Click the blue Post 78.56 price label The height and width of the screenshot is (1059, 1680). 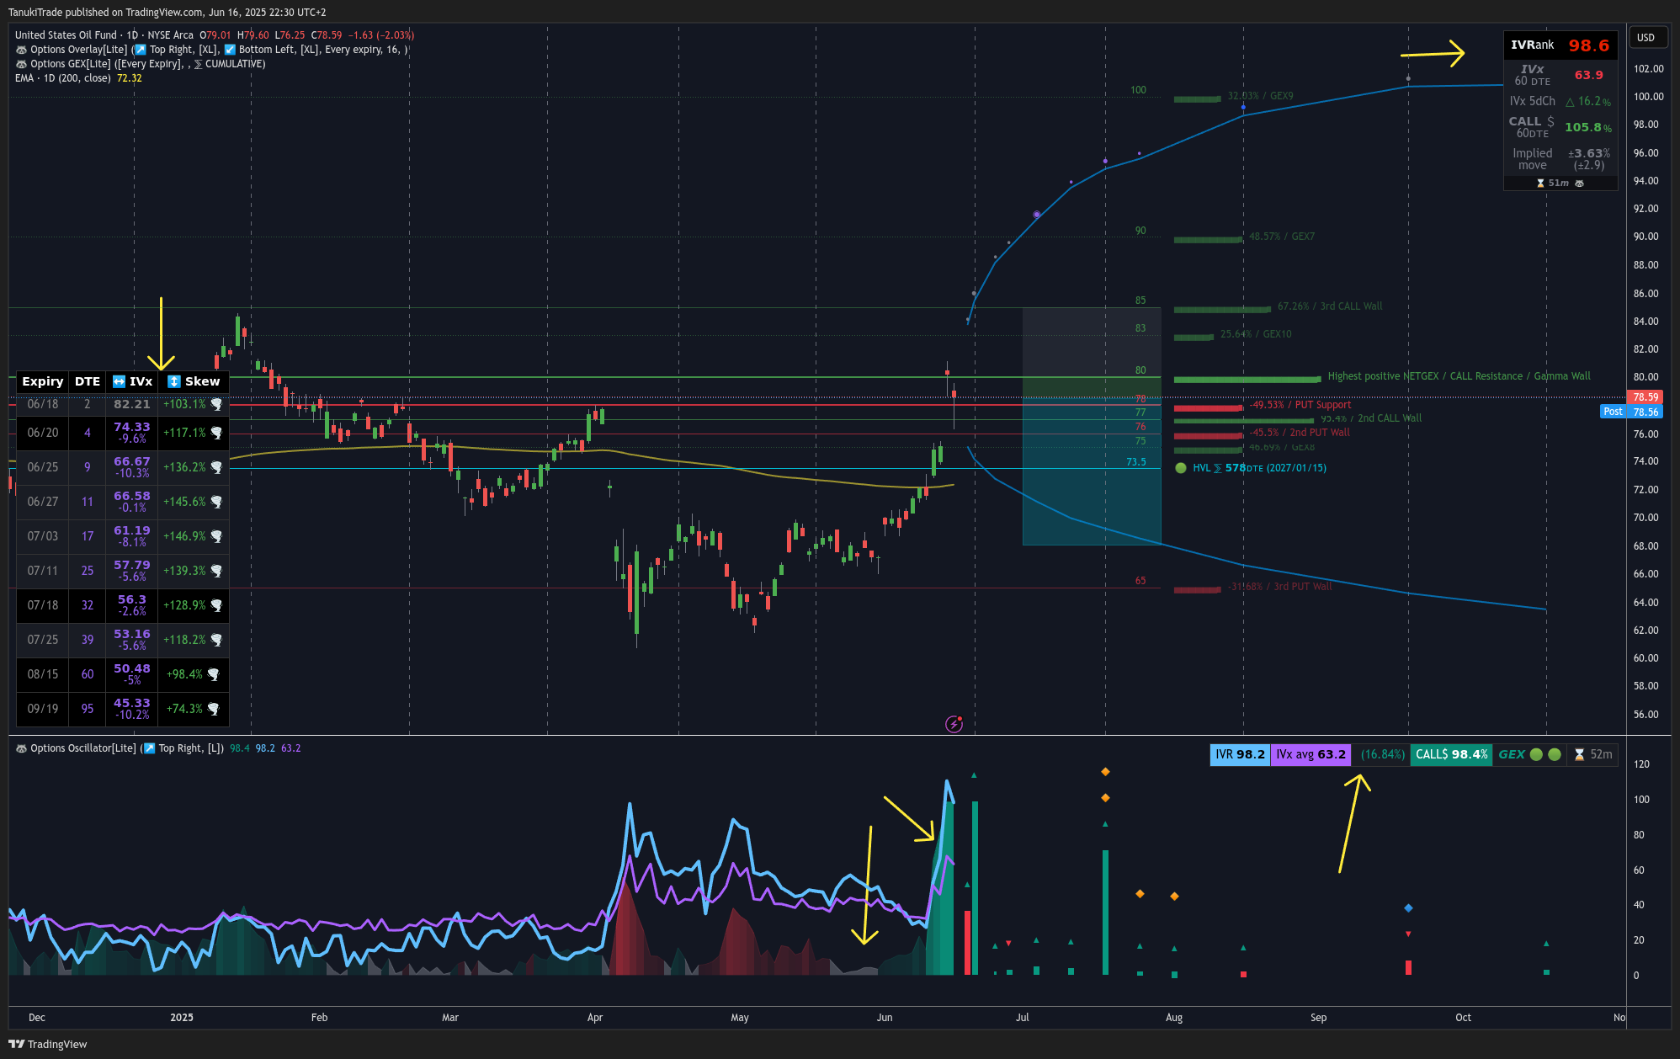tap(1629, 412)
